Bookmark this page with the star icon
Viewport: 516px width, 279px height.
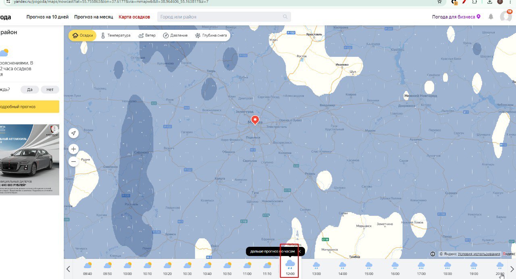(x=439, y=2)
